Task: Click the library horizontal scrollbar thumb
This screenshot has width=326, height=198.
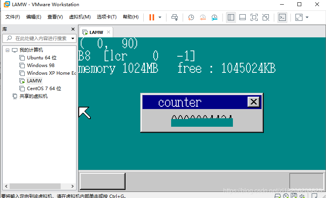Action: point(35,186)
